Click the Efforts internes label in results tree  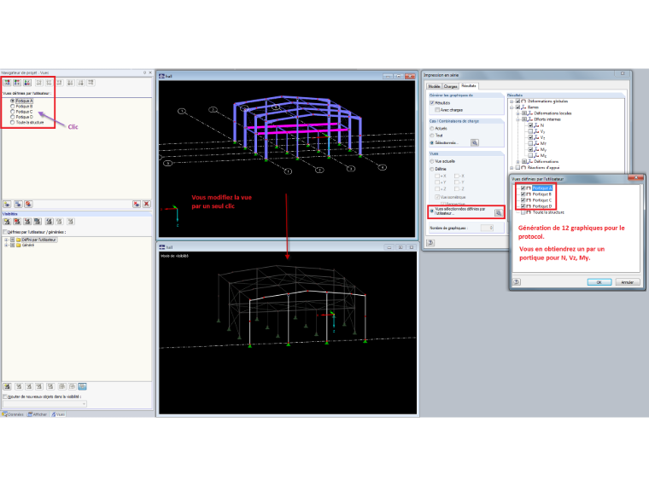(547, 119)
